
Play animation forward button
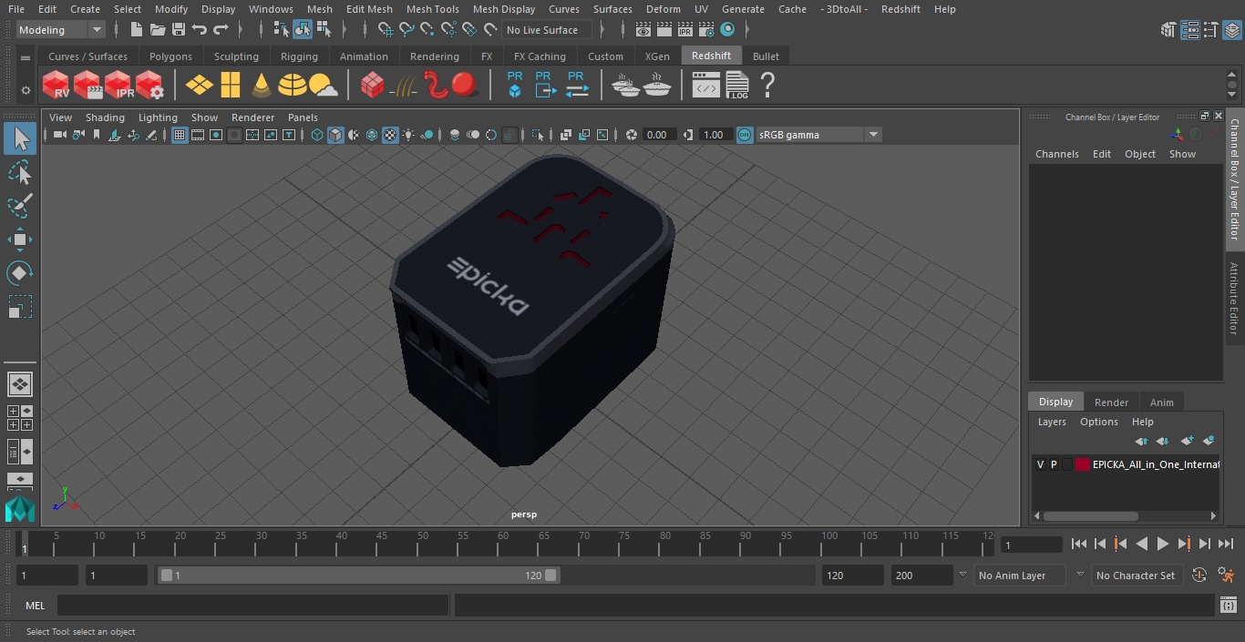coord(1162,544)
